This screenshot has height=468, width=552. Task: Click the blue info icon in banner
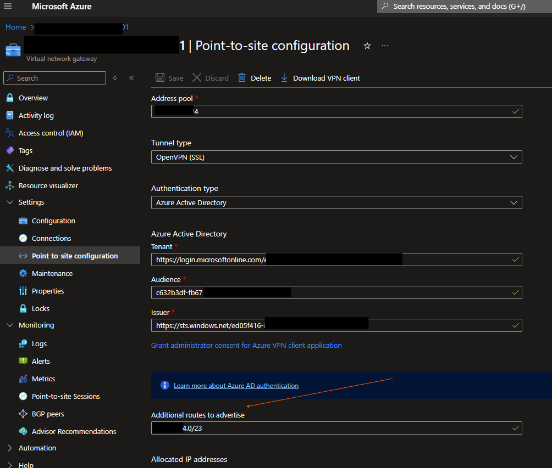(165, 386)
